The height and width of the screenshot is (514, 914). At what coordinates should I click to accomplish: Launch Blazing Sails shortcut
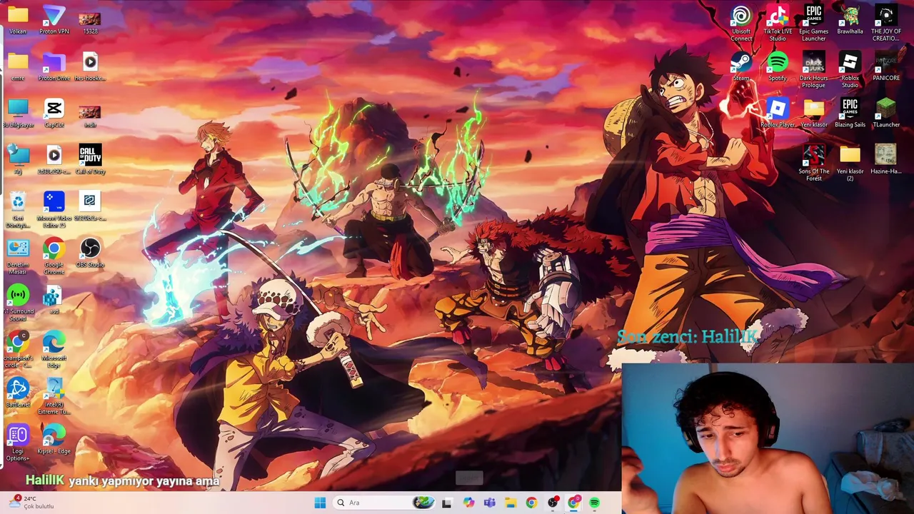point(850,113)
